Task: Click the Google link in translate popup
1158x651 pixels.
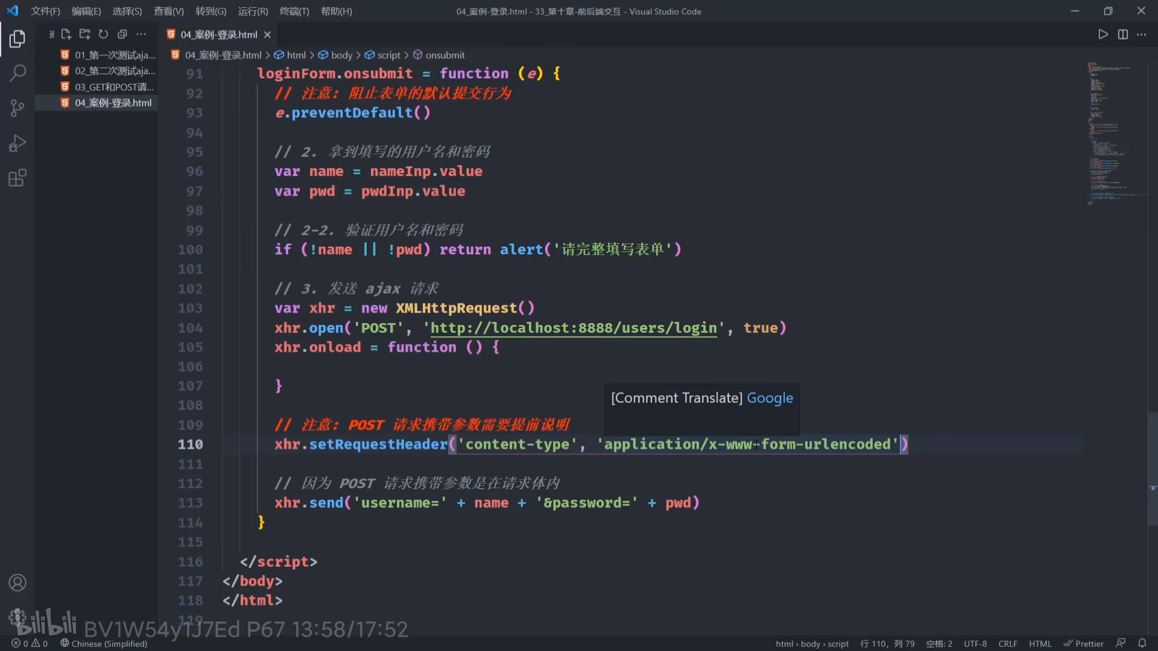Action: pyautogui.click(x=770, y=398)
